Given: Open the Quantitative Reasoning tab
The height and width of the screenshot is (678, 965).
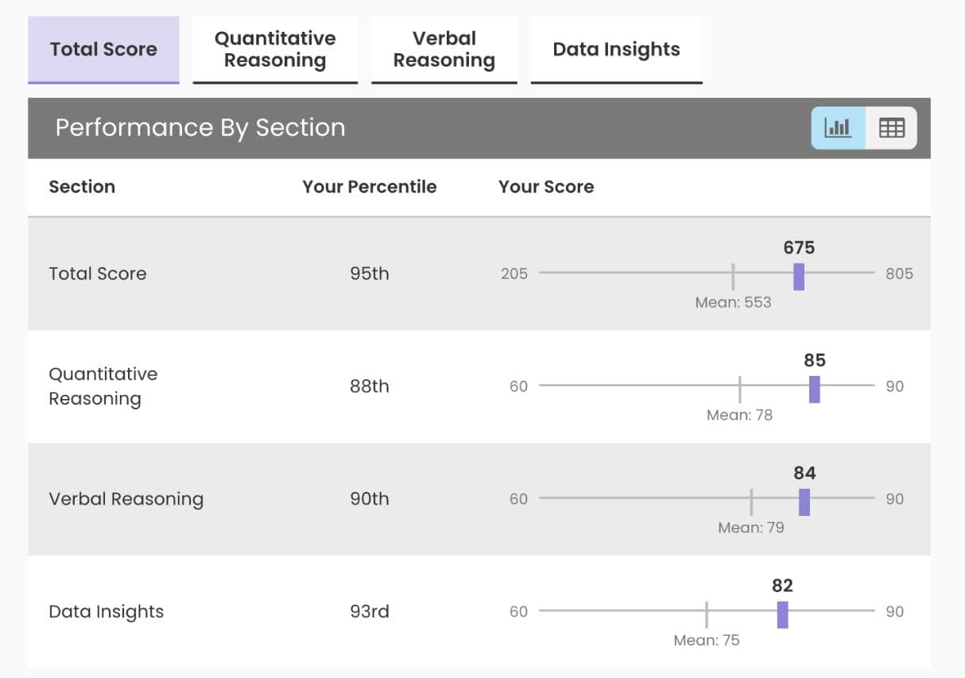Looking at the screenshot, I should [x=275, y=49].
